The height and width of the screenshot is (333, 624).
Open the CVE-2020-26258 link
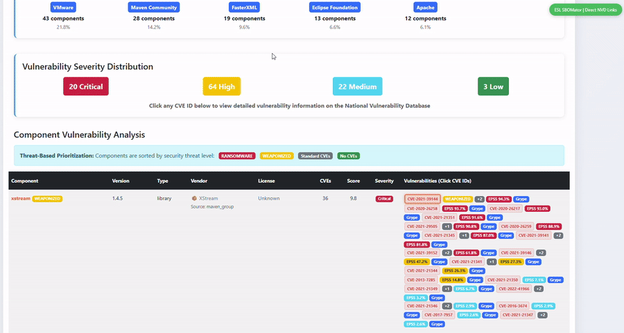click(x=422, y=208)
